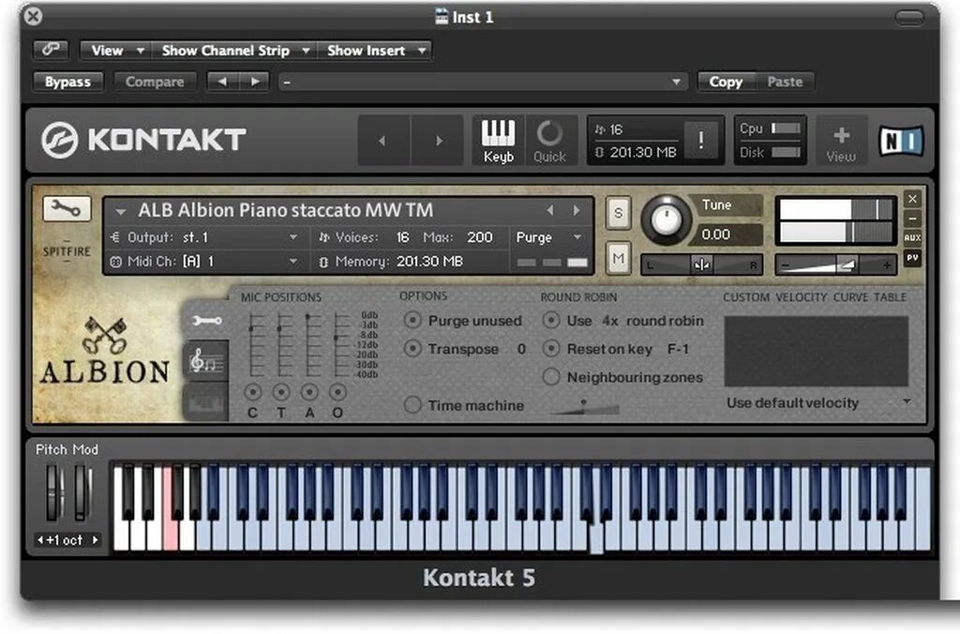The width and height of the screenshot is (960, 634).
Task: Click the Time machine amount slider
Action: click(x=585, y=407)
